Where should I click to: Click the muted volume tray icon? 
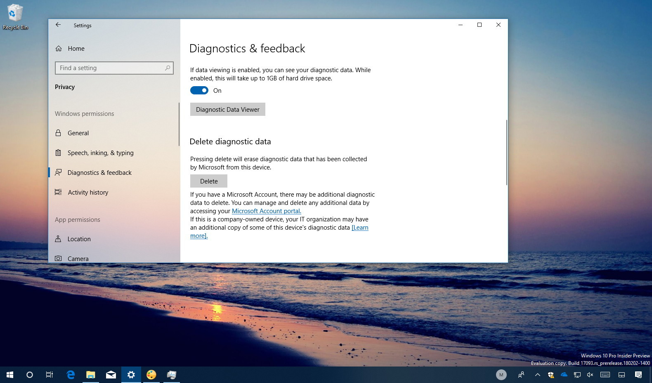click(x=590, y=375)
